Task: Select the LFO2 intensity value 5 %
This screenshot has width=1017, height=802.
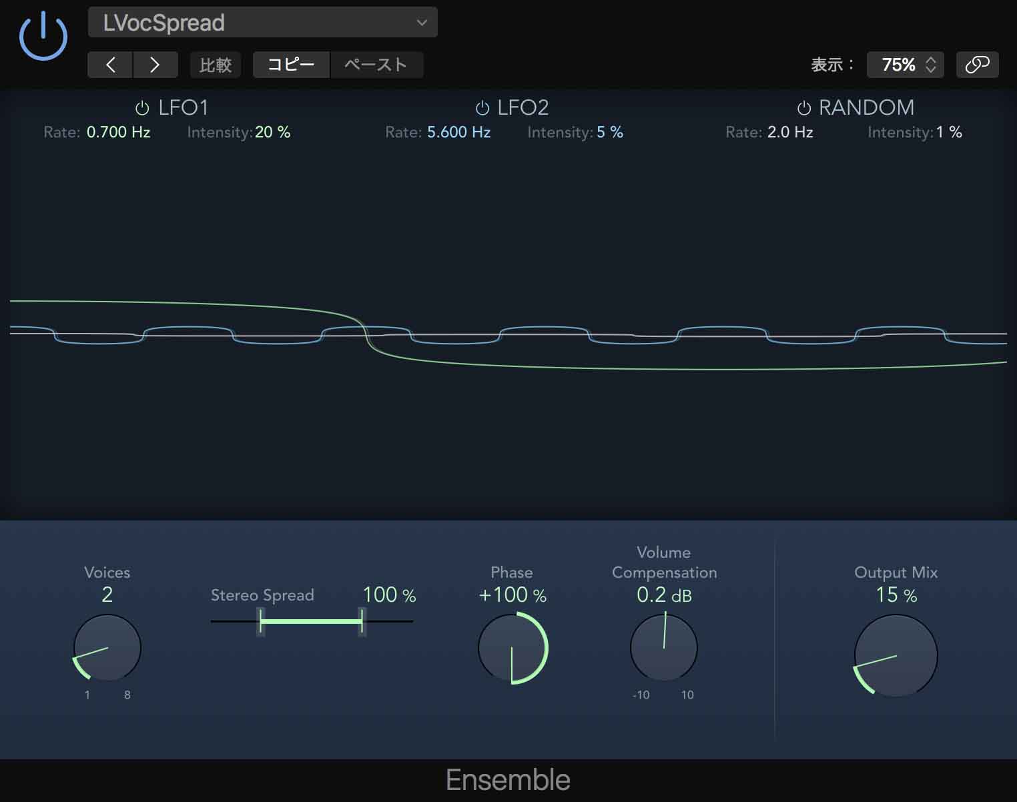Action: click(610, 132)
